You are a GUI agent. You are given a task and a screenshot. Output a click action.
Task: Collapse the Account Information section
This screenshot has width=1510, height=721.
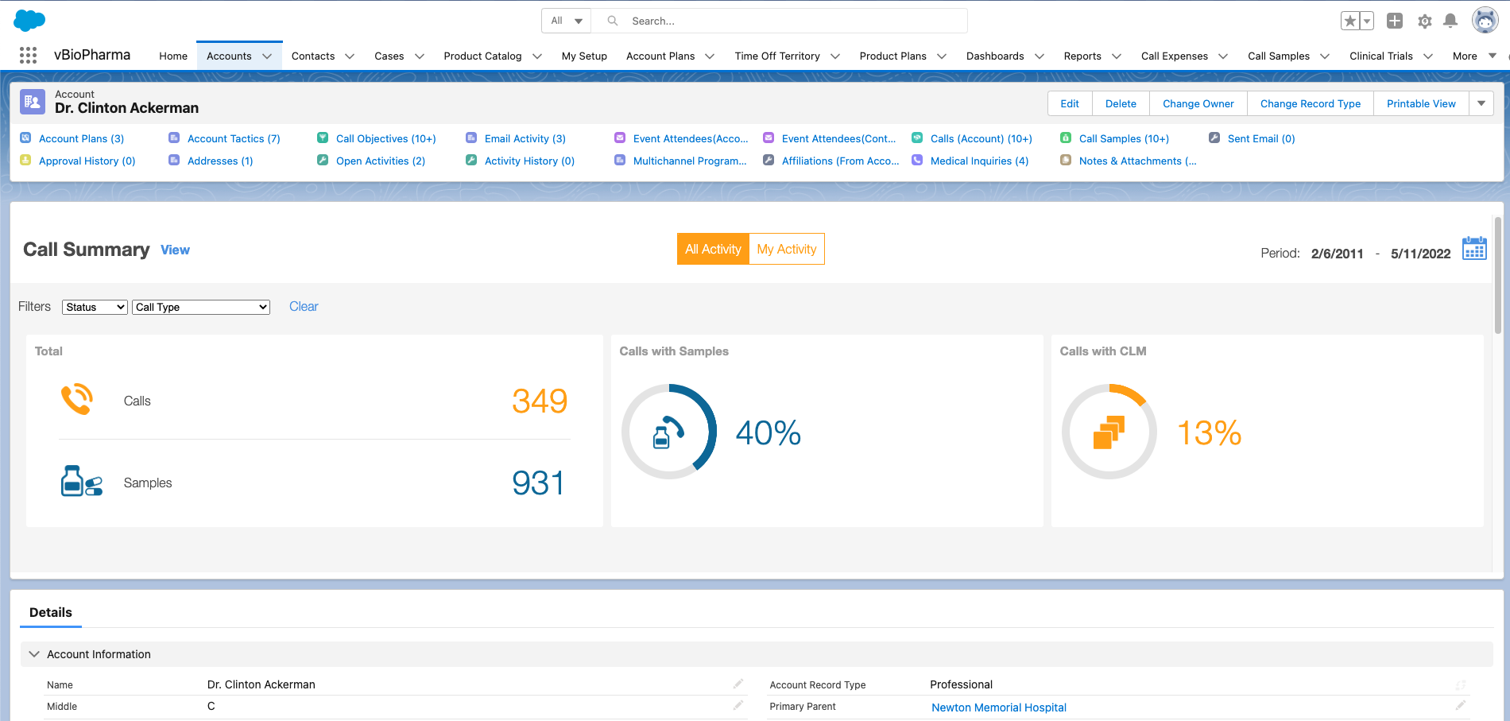[34, 654]
